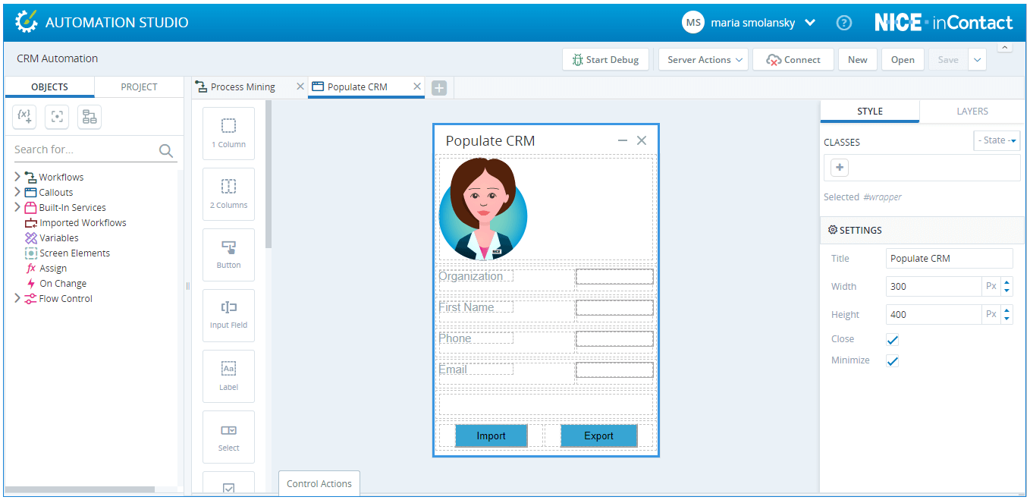The image size is (1030, 500).
Task: Open the help question mark icon
Action: [844, 23]
